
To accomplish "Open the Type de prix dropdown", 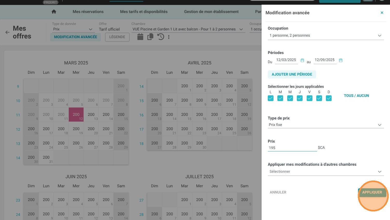I will click(326, 125).
